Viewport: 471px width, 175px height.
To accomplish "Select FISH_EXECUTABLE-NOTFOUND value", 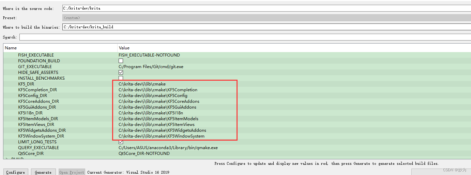I will pos(149,55).
